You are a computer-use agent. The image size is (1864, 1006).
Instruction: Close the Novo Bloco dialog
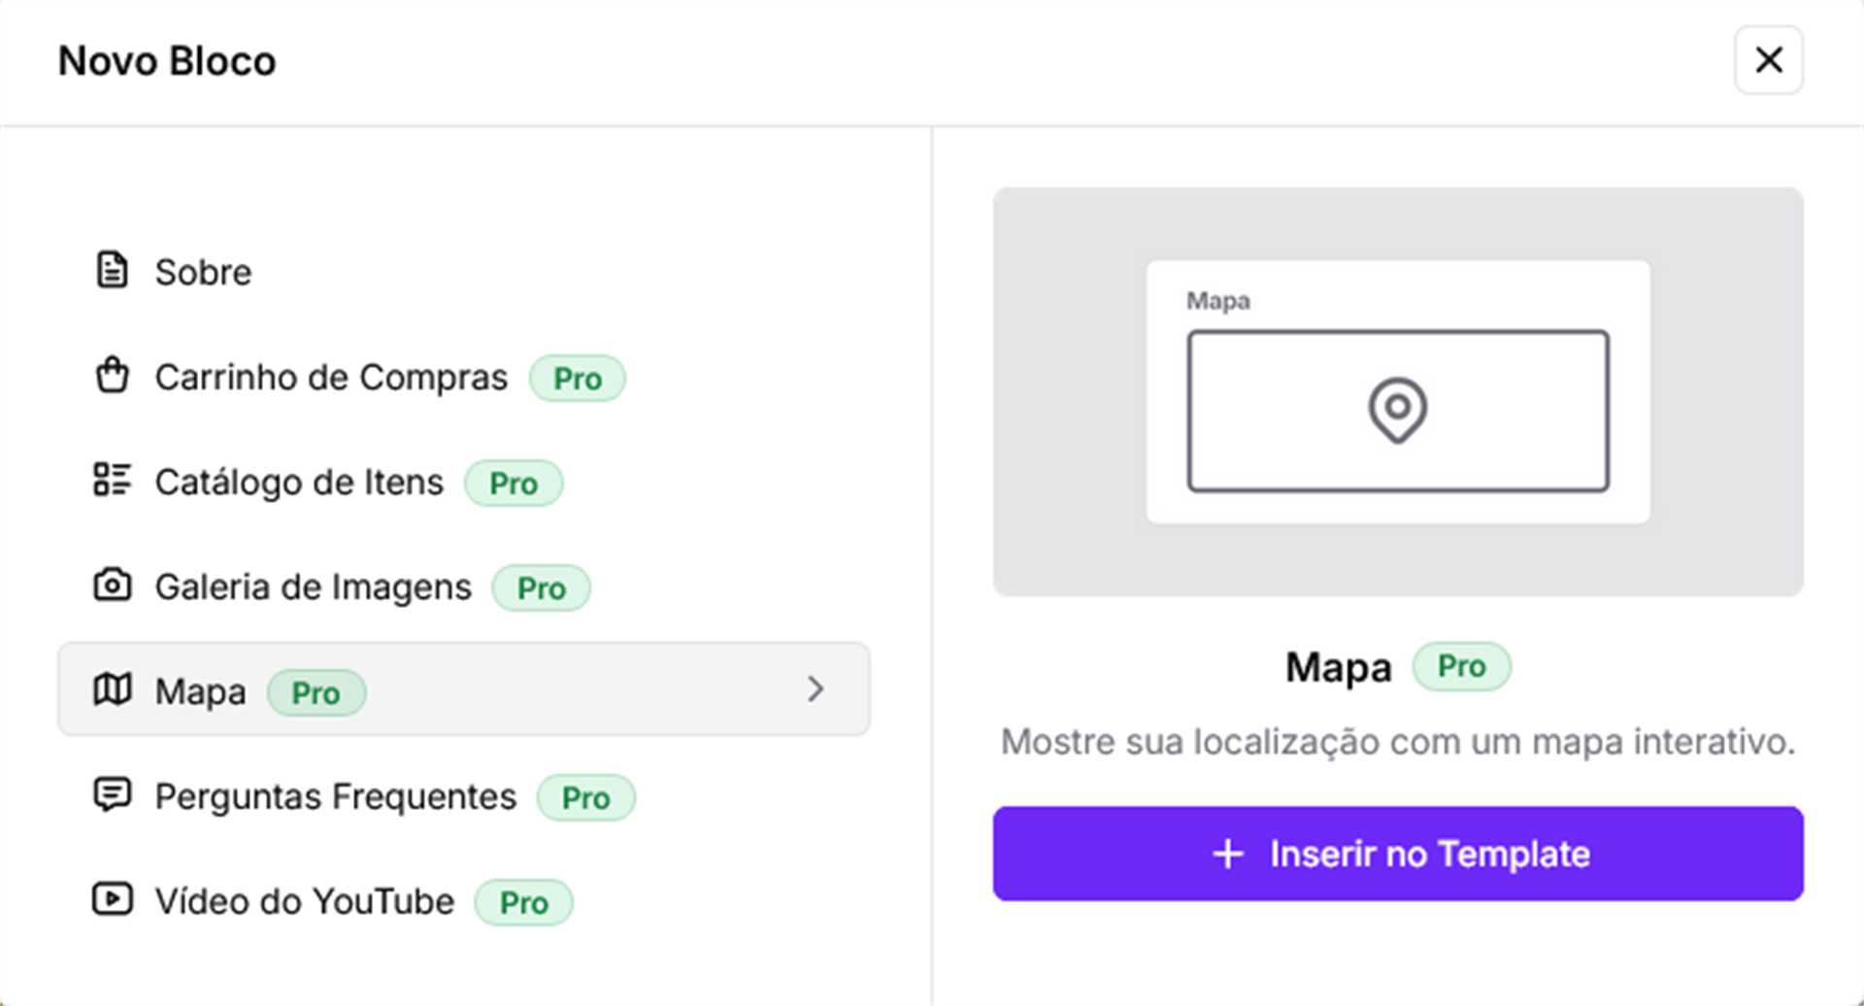click(1768, 60)
